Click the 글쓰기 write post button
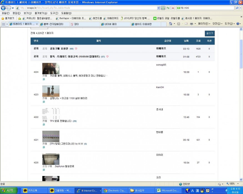This screenshot has width=243, height=194. click(210, 33)
